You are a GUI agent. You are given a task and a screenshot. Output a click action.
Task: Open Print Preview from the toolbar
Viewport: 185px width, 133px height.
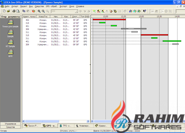point(18,11)
